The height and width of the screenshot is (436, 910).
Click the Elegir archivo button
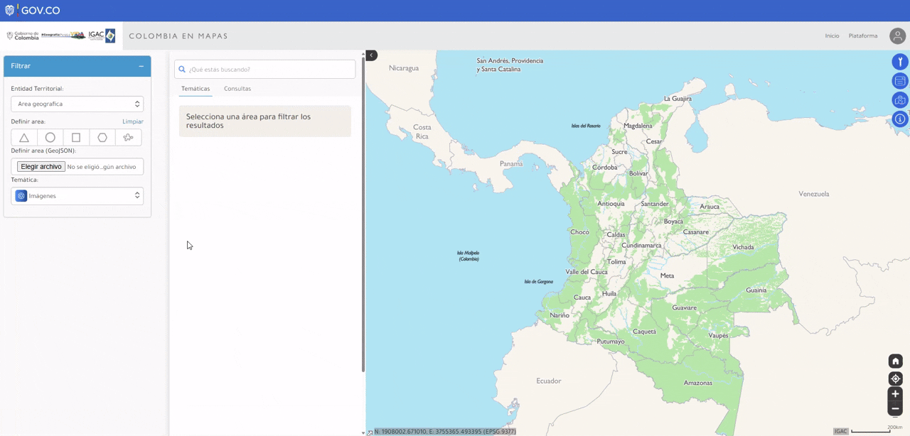pos(41,167)
